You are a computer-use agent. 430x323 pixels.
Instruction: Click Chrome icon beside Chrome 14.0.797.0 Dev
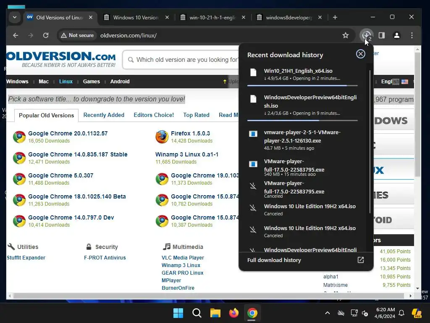coord(19,221)
